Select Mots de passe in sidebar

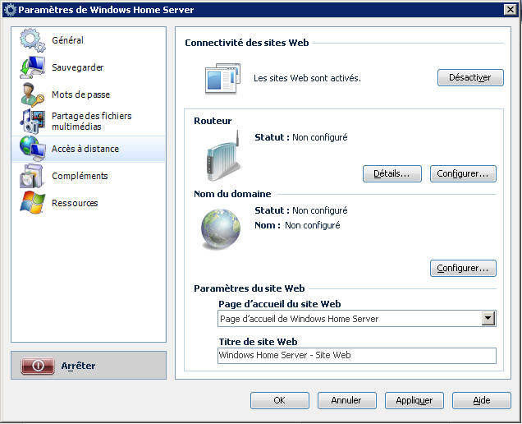tap(89, 94)
